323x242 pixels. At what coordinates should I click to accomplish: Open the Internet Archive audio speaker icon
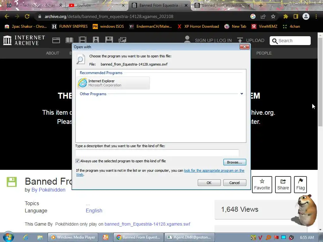pyautogui.click(x=96, y=40)
